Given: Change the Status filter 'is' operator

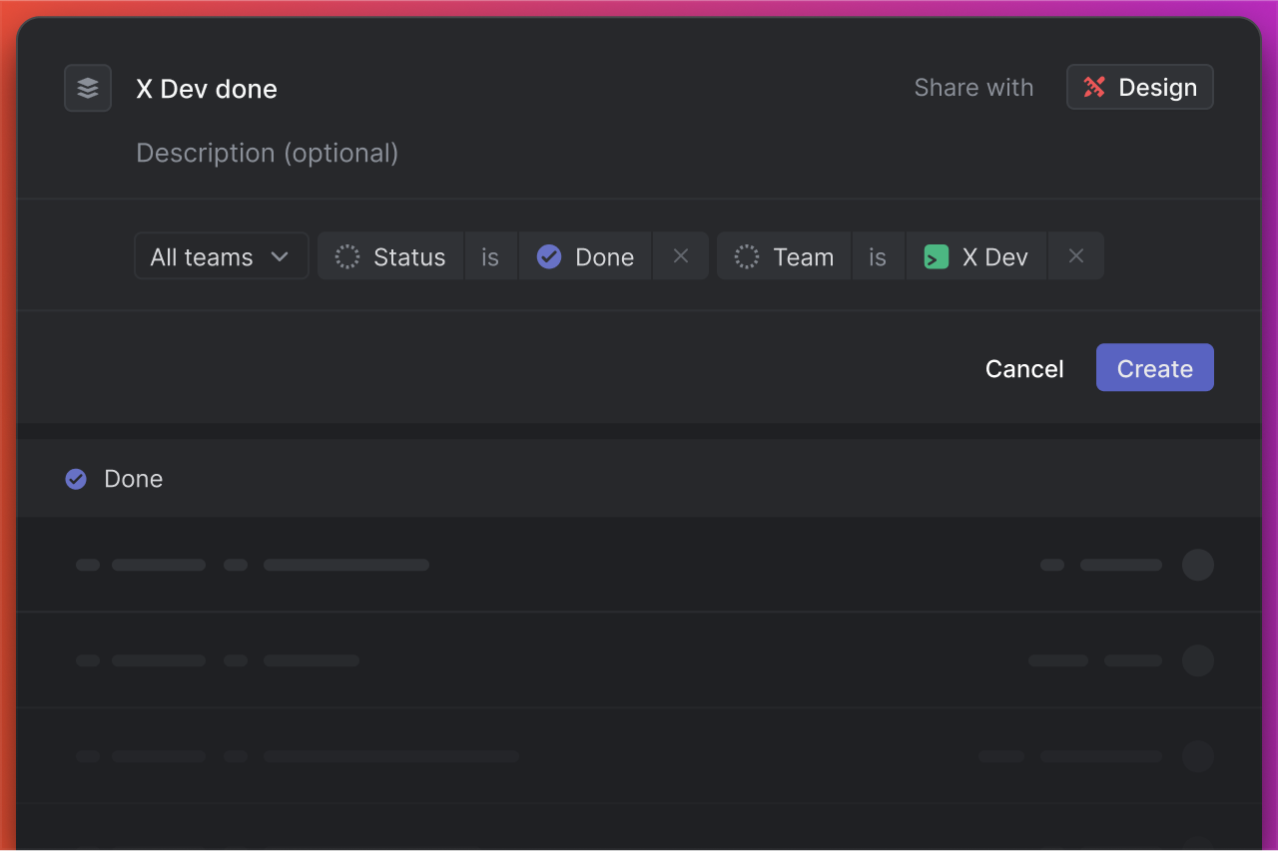Looking at the screenshot, I should coord(490,256).
